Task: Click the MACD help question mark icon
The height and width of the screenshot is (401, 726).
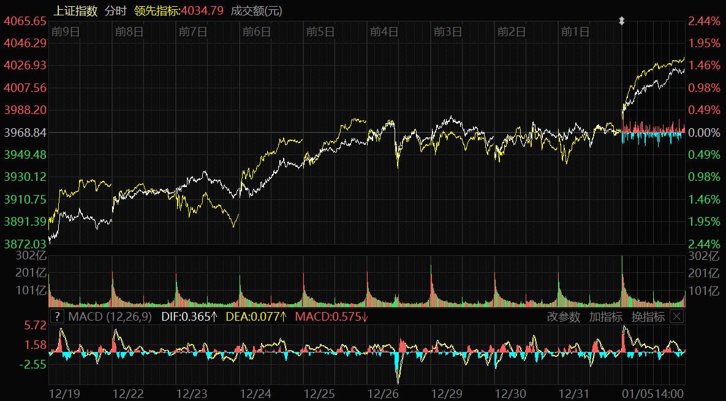Action: click(x=57, y=316)
